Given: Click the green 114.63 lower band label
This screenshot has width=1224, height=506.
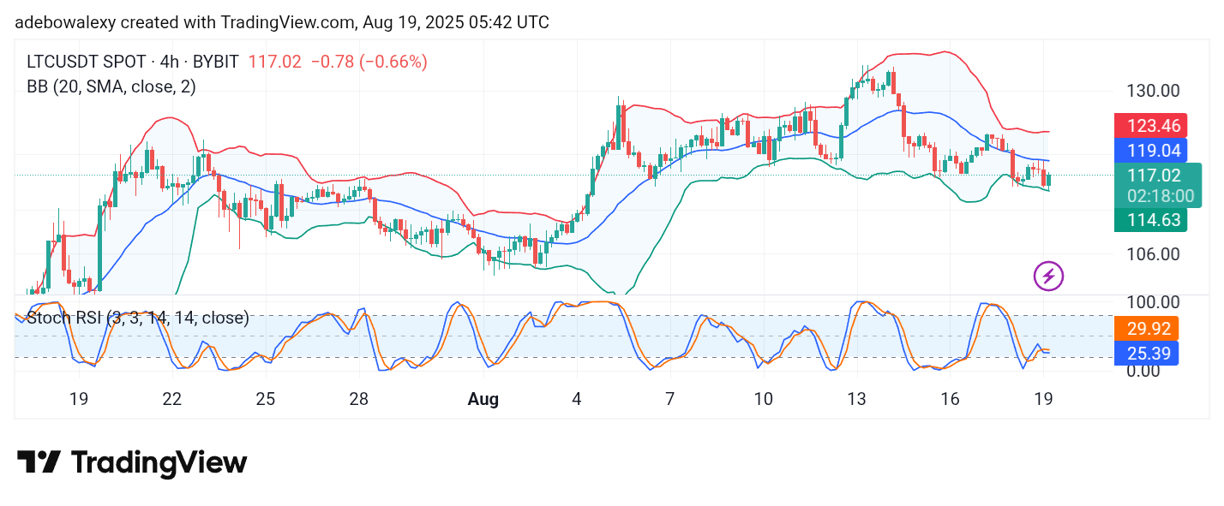Looking at the screenshot, I should click(1153, 220).
